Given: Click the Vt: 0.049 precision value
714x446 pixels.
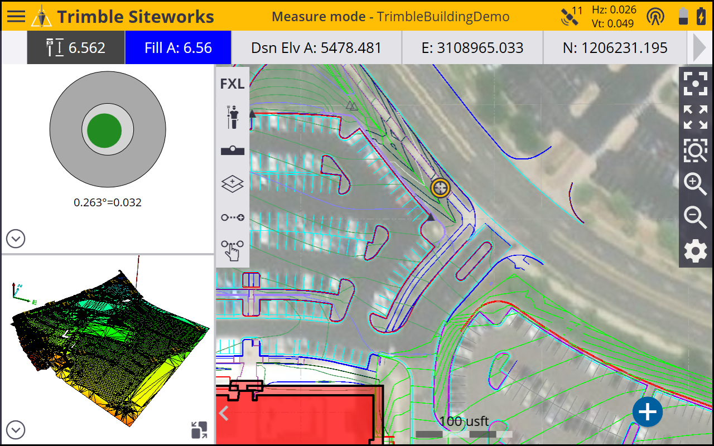Looking at the screenshot, I should click(613, 23).
